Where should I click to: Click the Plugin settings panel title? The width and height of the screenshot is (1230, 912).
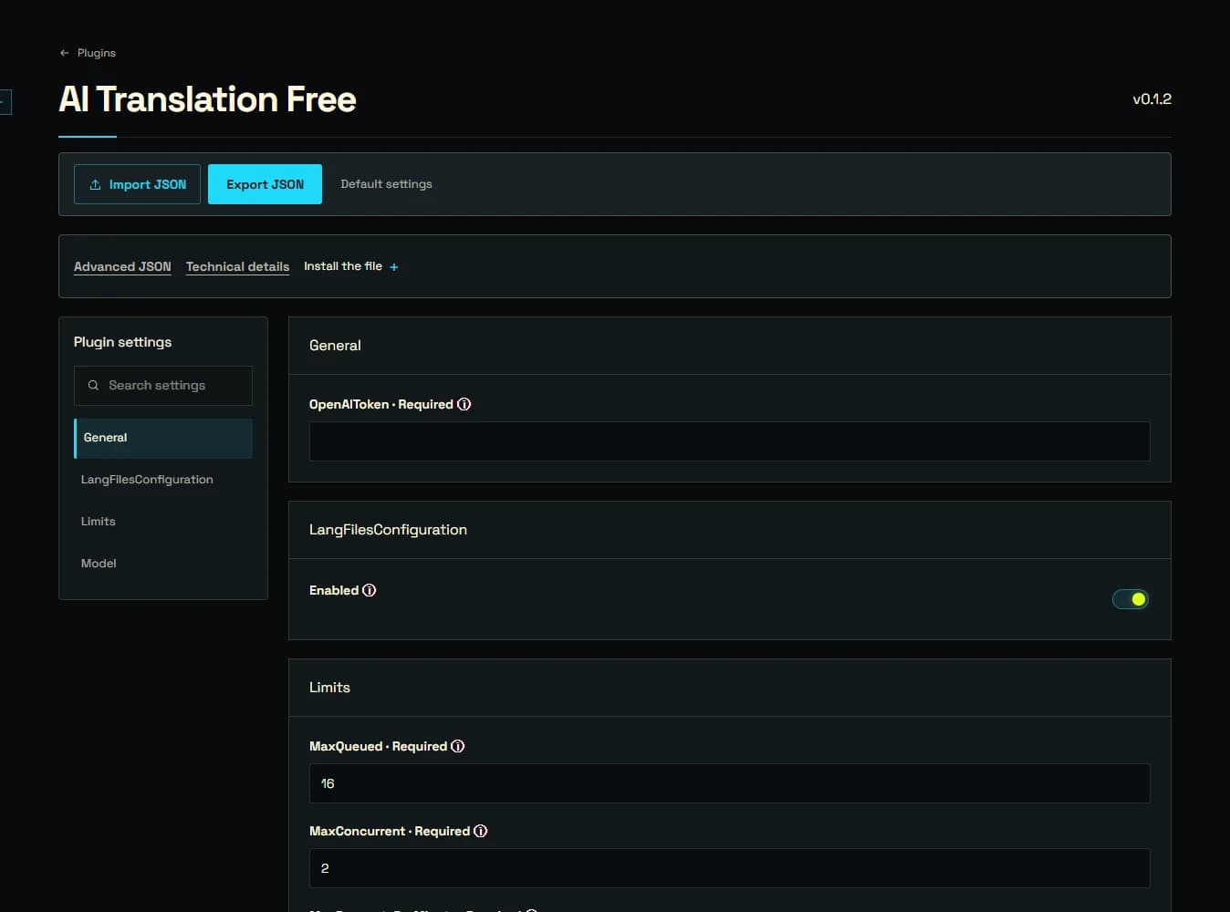(x=122, y=342)
